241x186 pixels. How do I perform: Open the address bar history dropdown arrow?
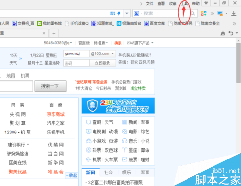click(x=127, y=13)
